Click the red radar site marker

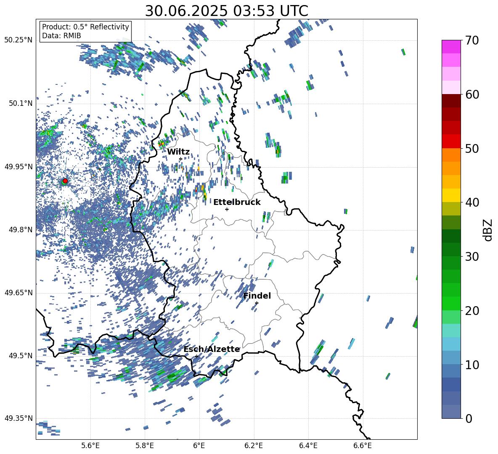point(65,181)
